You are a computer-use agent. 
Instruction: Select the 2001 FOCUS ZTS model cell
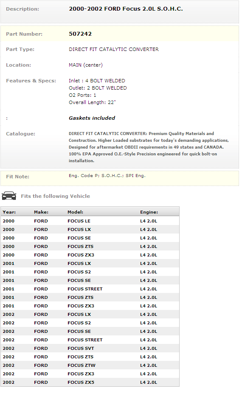point(80,298)
